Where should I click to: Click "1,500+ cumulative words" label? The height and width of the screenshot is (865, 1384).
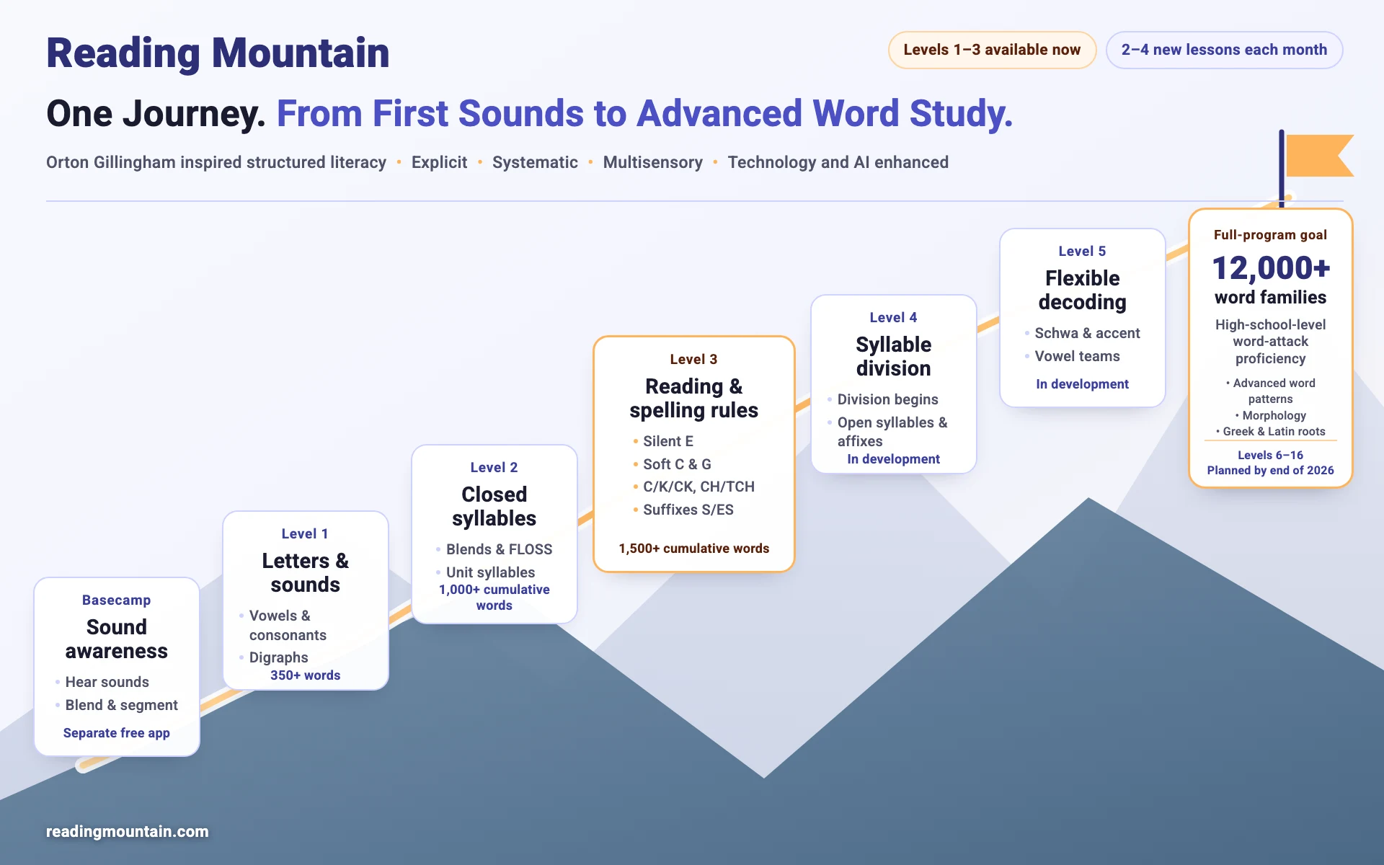693,549
